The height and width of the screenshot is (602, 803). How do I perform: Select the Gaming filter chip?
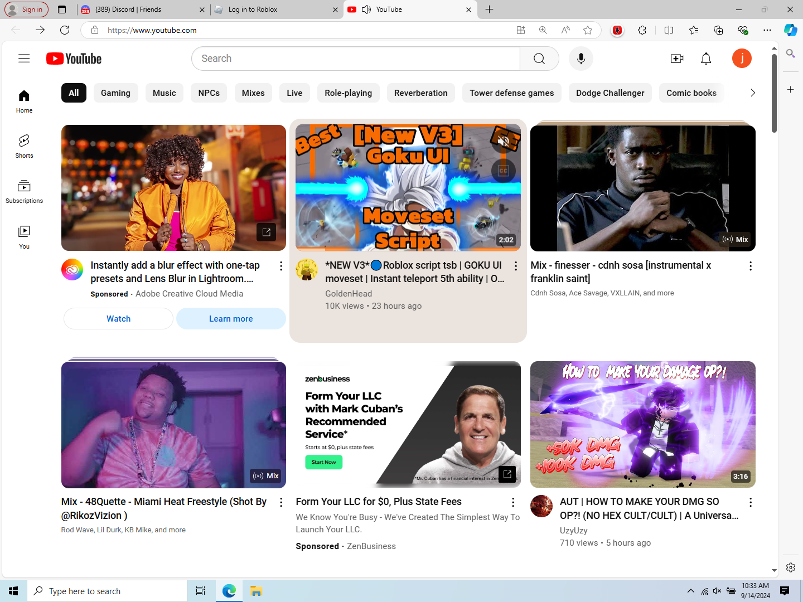click(115, 93)
